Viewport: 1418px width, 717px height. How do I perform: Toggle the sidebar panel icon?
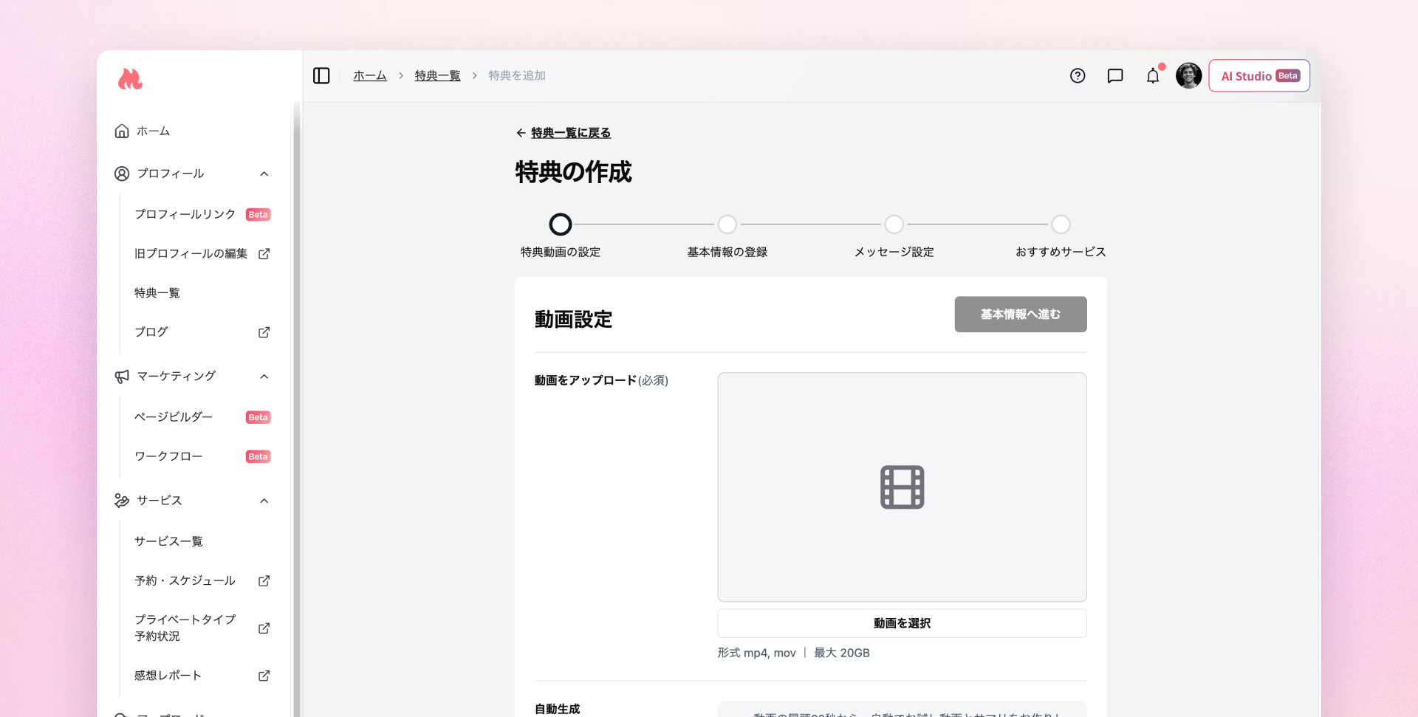(x=321, y=76)
